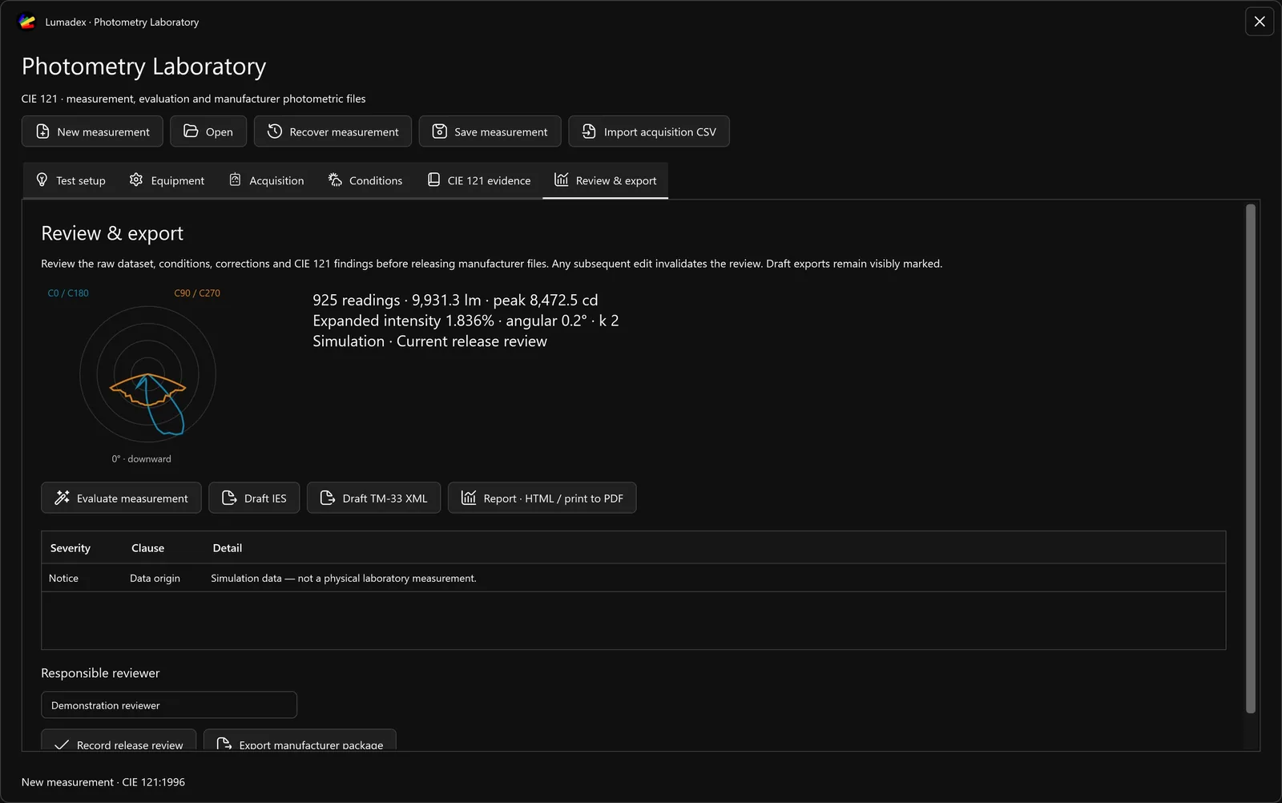Click the folder icon on Open
This screenshot has width=1282, height=803.
[x=191, y=131]
